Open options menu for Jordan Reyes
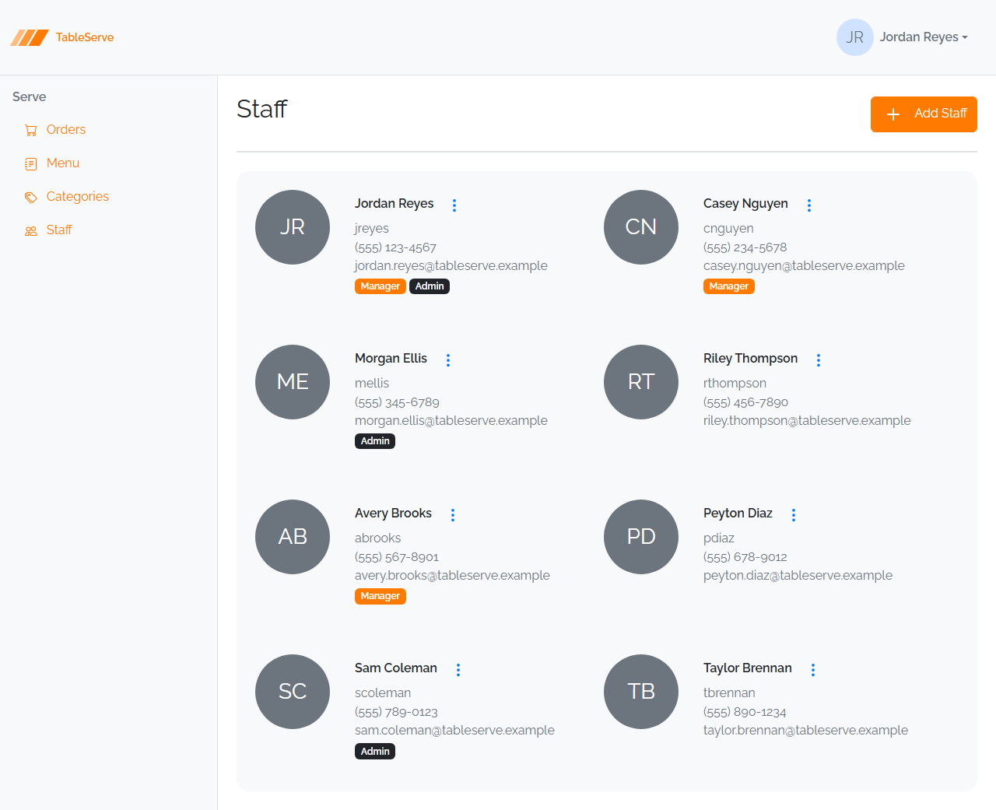This screenshot has height=810, width=996. tap(454, 205)
